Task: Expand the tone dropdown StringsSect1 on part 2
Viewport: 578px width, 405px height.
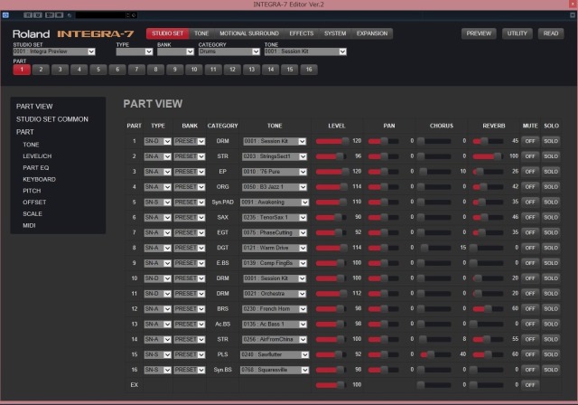Action: pos(275,156)
